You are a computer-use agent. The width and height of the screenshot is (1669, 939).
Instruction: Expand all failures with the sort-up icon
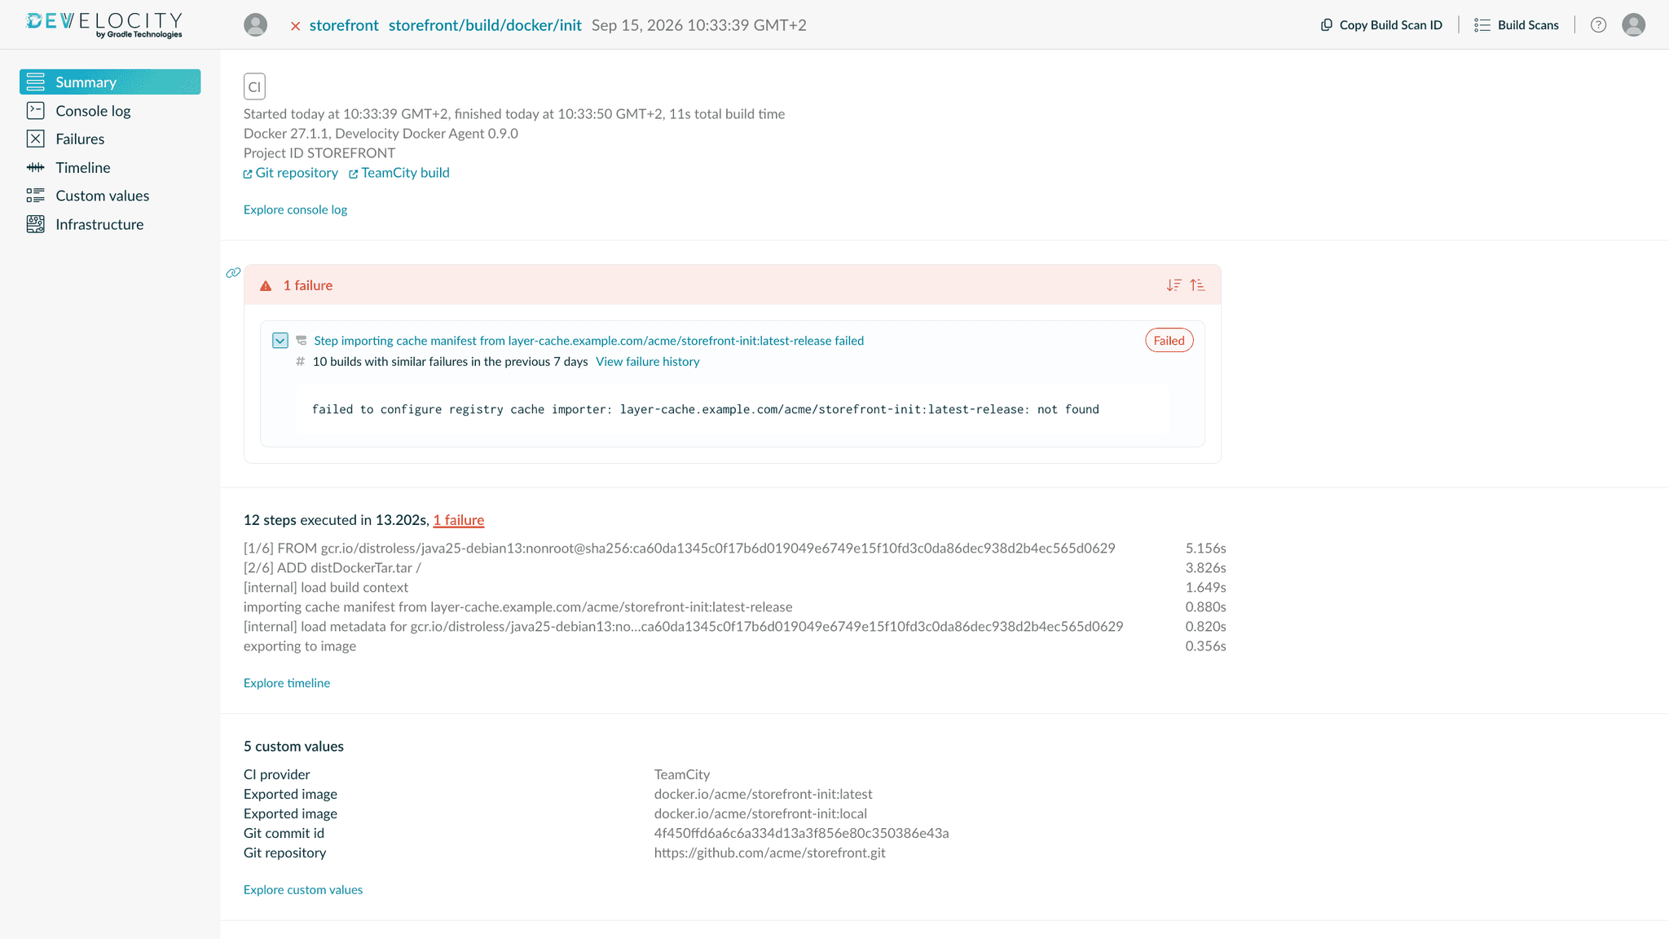pos(1197,285)
